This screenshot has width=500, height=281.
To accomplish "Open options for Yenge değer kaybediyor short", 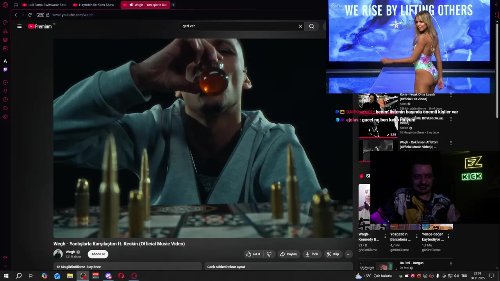I will [x=448, y=236].
